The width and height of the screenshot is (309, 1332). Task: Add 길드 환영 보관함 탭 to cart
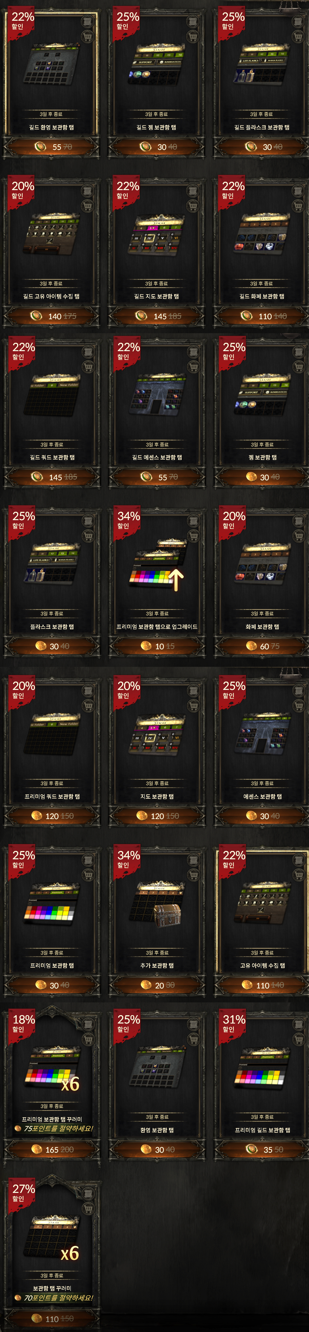click(88, 37)
